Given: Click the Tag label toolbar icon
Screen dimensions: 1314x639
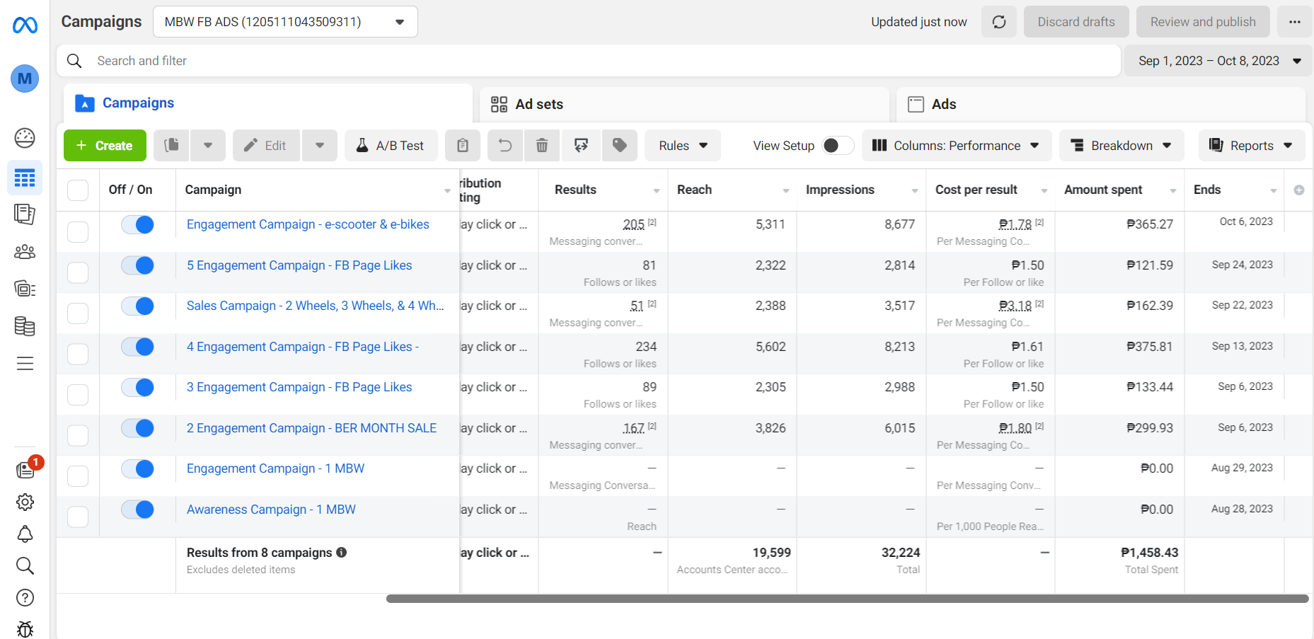Looking at the screenshot, I should pos(620,146).
